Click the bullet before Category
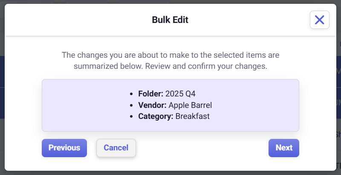This screenshot has width=341, height=175. click(132, 116)
